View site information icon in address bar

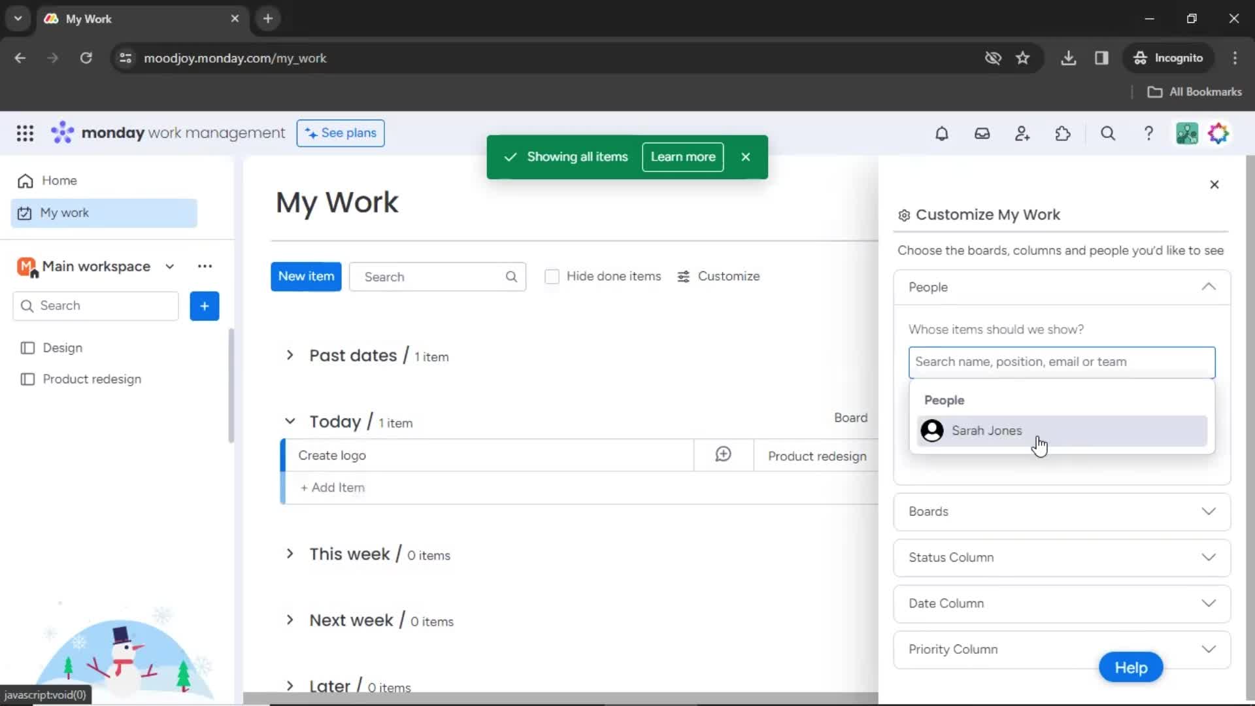[x=125, y=58]
